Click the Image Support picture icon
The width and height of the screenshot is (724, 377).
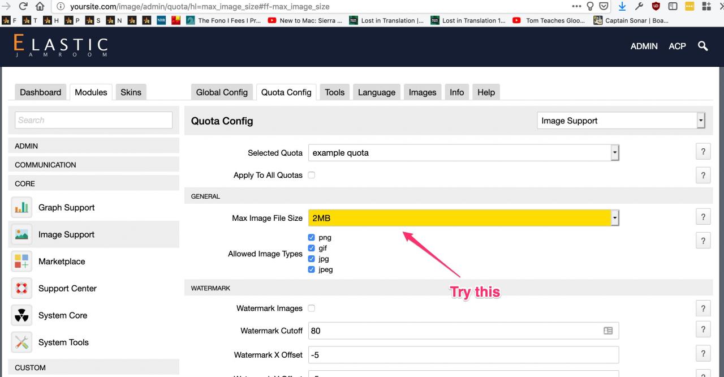(21, 234)
